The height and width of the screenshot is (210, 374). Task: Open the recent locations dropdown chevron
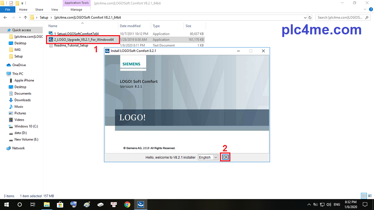click(x=19, y=18)
